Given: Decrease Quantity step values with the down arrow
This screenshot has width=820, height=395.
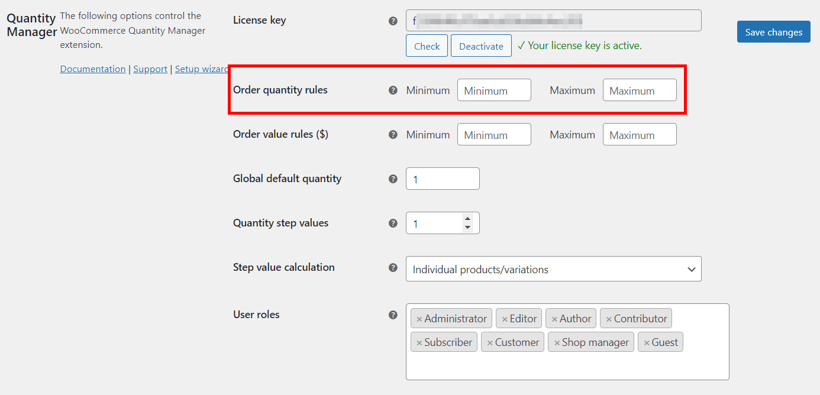Looking at the screenshot, I should [467, 227].
